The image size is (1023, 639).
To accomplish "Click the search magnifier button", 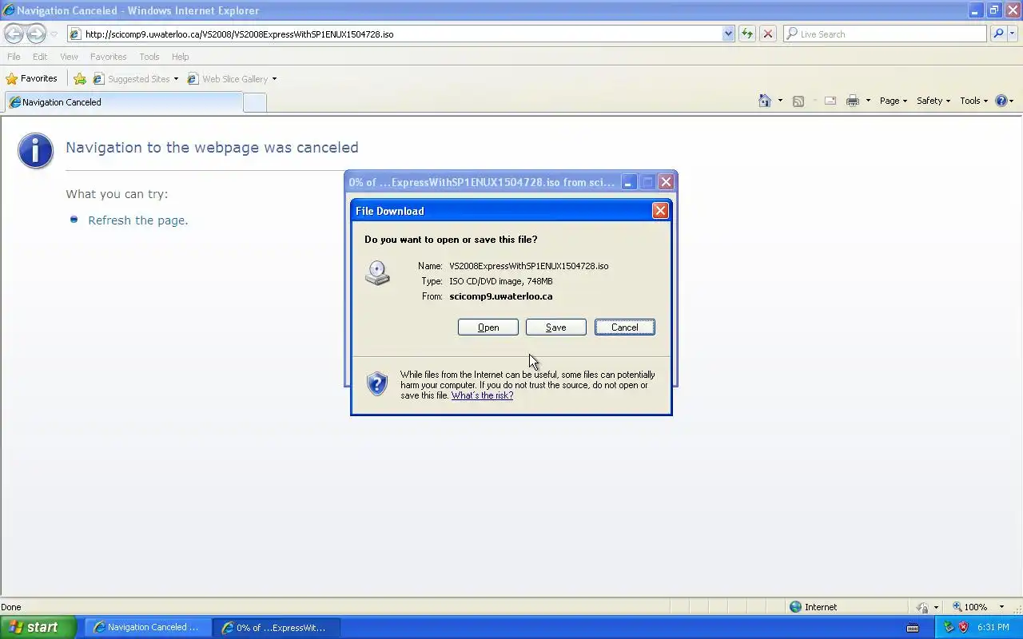I will click(x=998, y=34).
